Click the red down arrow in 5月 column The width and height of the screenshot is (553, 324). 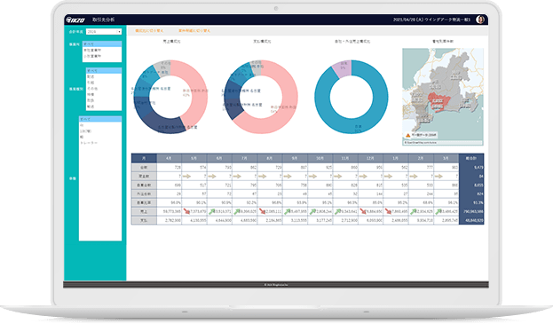pos(186,211)
